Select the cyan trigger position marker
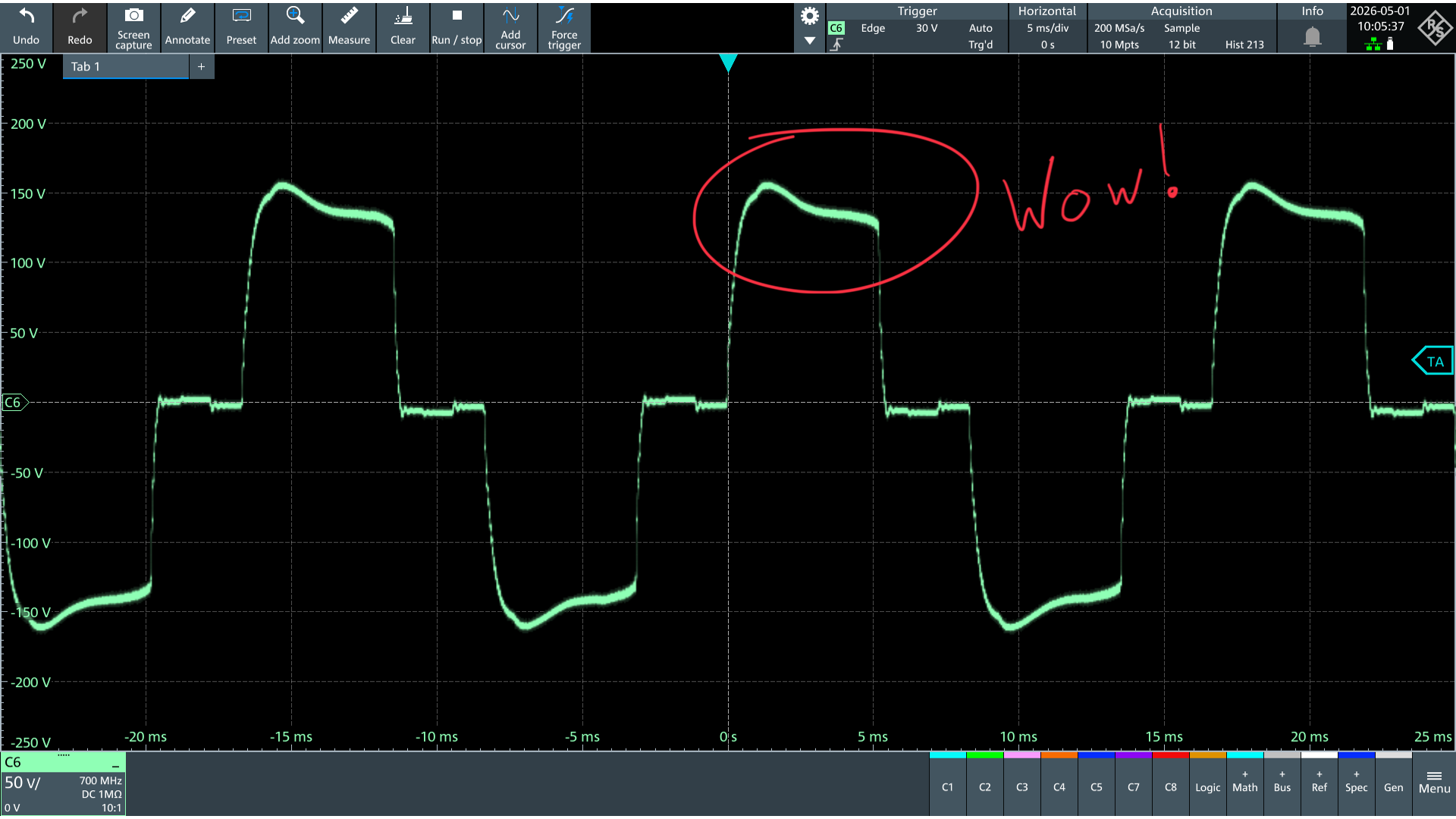This screenshot has width=1456, height=819. 728,63
